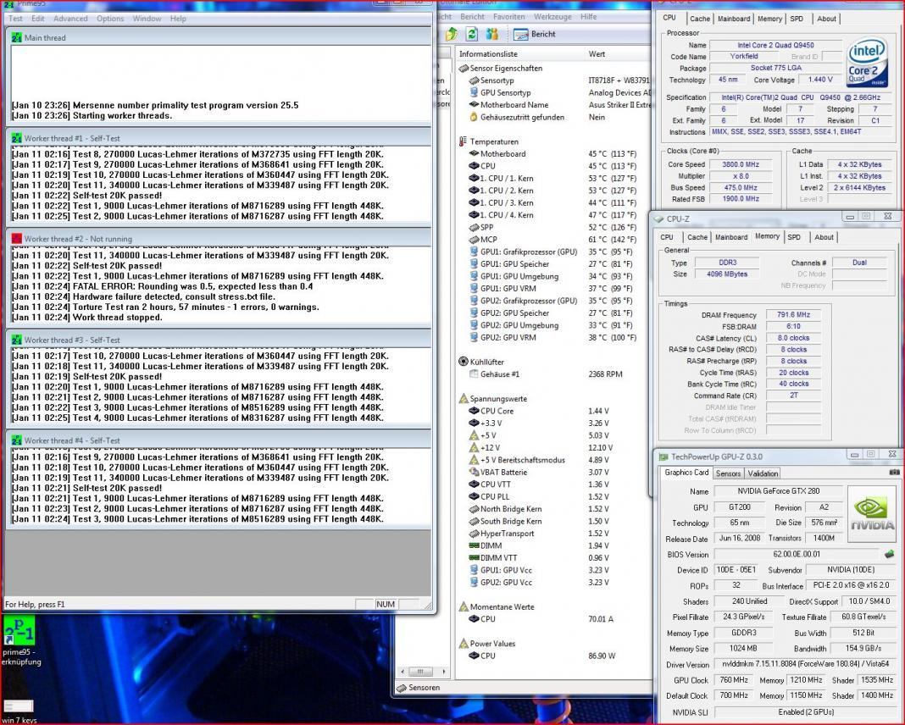
Task: Switch to Cache tab in Processor CPU-Z window
Action: pyautogui.click(x=700, y=19)
